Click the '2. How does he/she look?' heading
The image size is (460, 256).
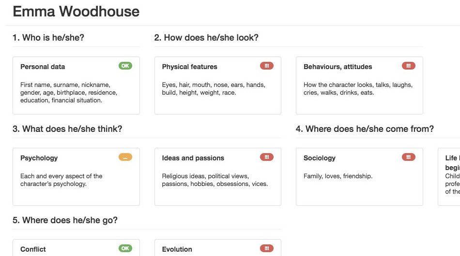pos(206,38)
